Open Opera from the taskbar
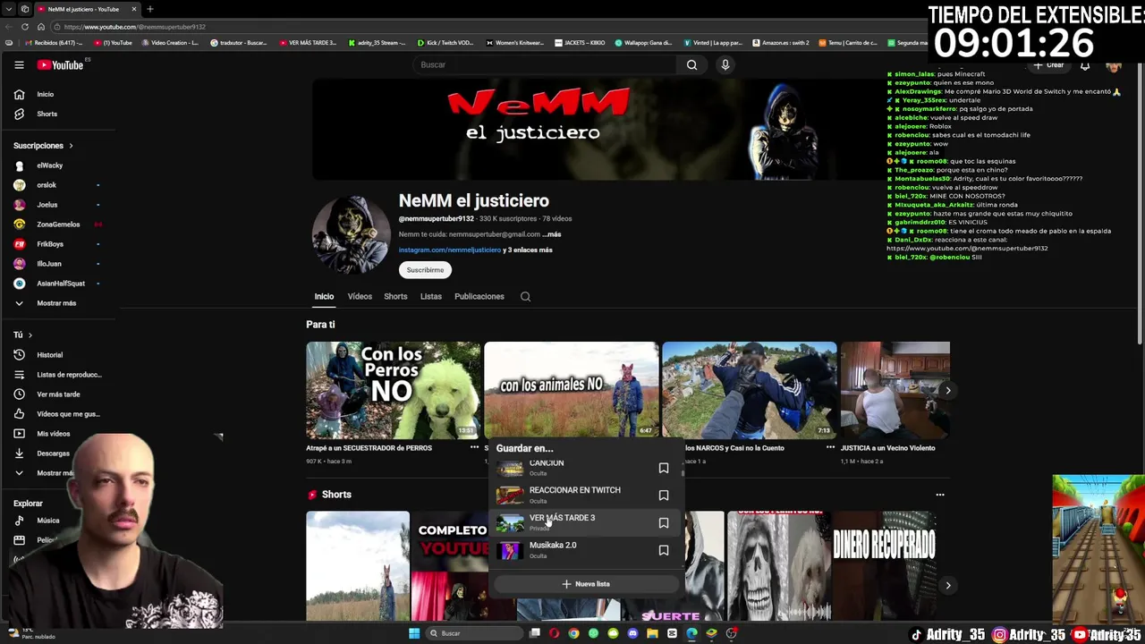 pos(554,633)
